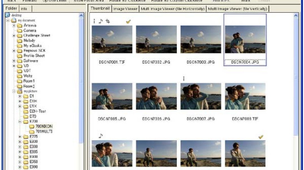Viewport: 304px width, 170px height.
Task: Click the audio note icon above DSCN7001.TIF
Action: point(101,21)
